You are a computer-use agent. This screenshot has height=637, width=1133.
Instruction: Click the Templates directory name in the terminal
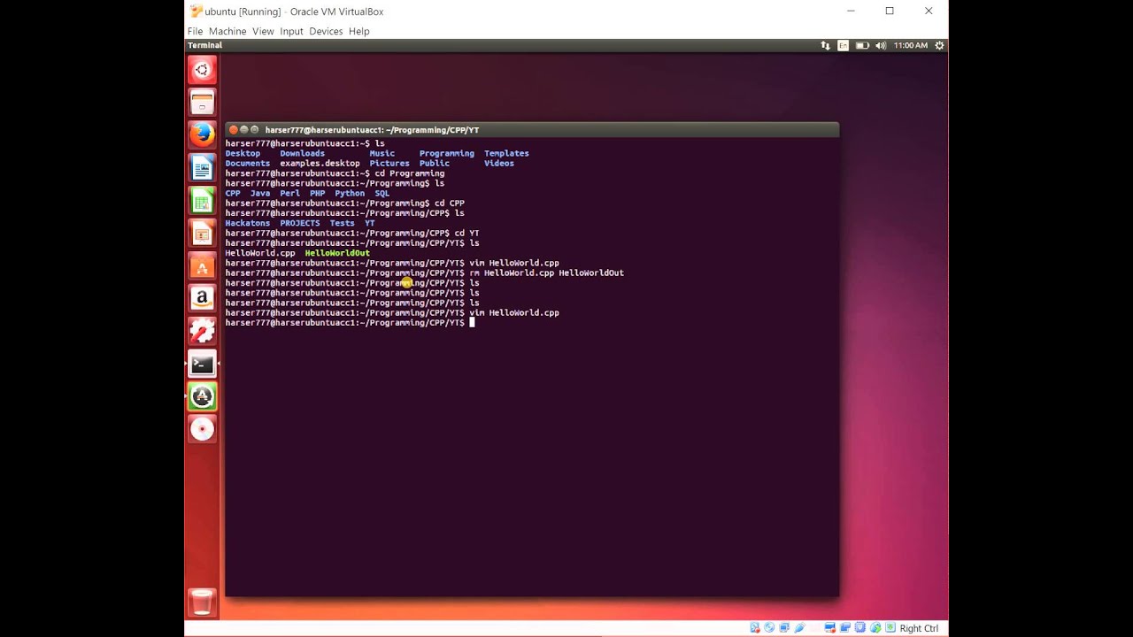point(506,153)
